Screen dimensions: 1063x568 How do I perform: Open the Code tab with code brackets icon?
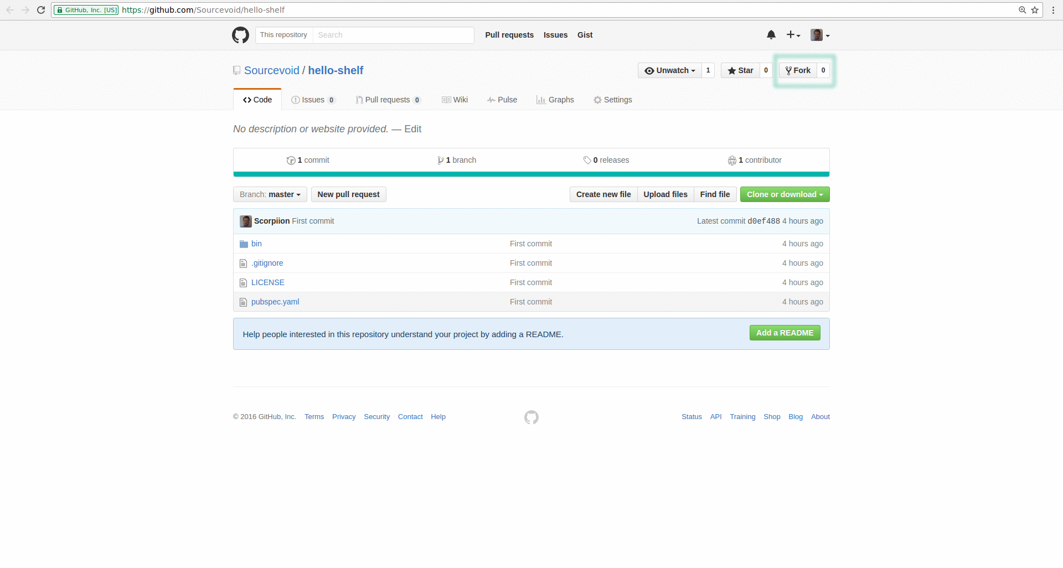(x=257, y=100)
